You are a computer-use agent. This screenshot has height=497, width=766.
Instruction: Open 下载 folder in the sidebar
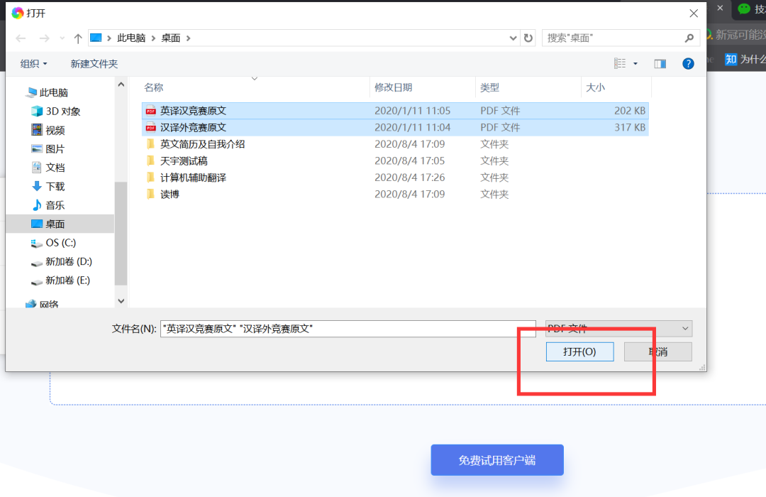tap(48, 186)
